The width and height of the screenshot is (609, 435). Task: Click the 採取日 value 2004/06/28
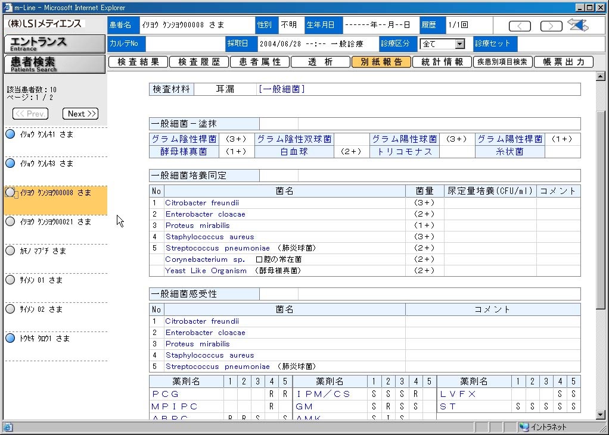pos(281,44)
